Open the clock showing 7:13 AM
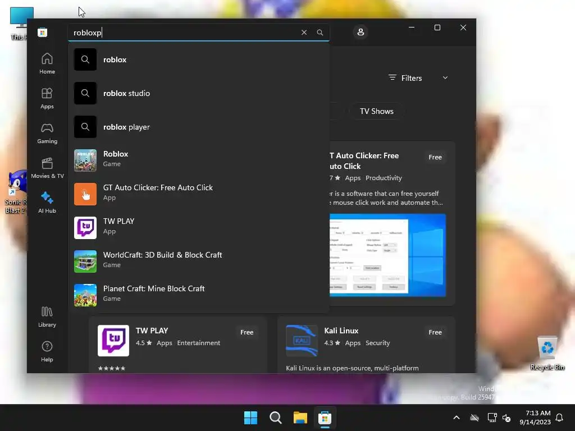The width and height of the screenshot is (575, 431). tap(535, 418)
